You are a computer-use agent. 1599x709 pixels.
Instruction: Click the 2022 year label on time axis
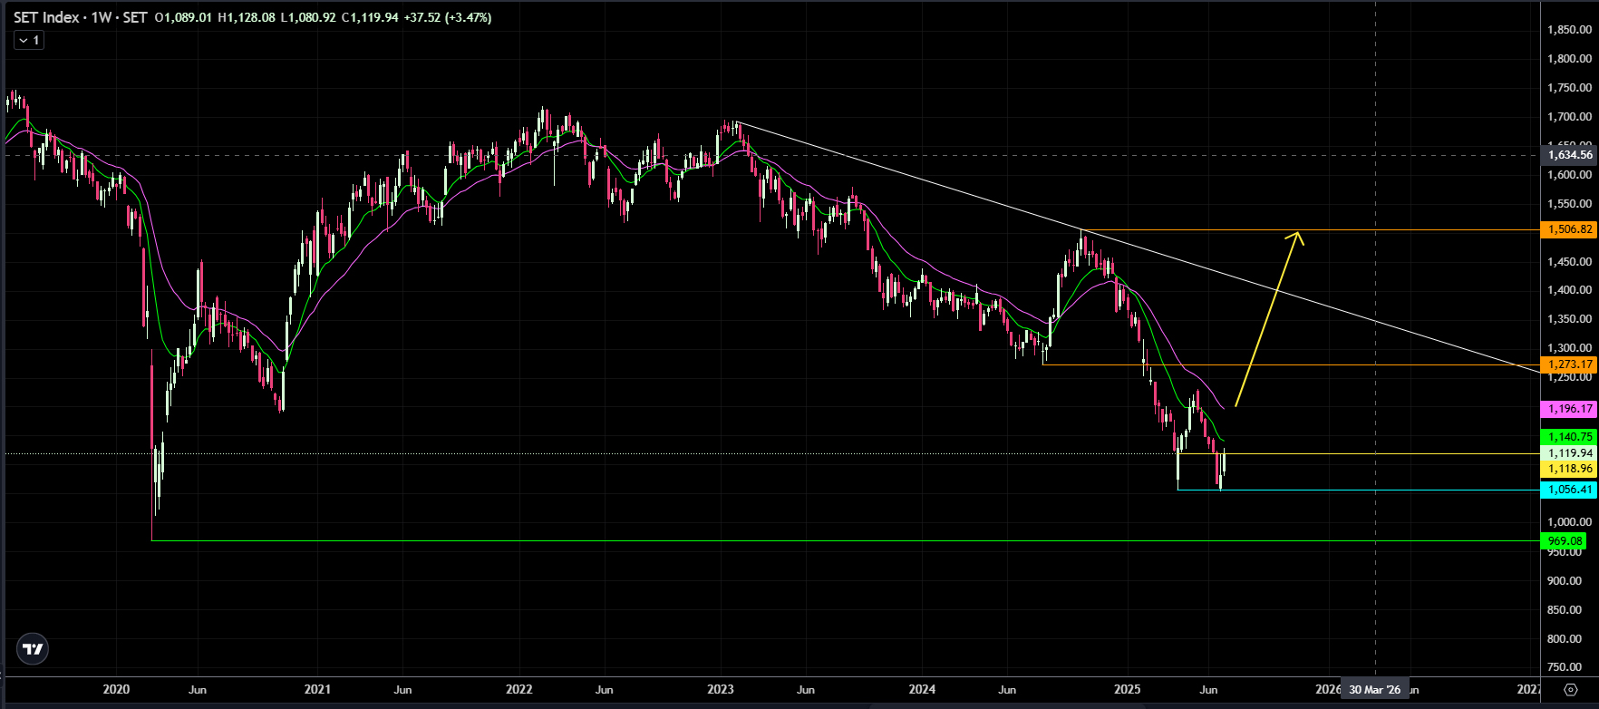tap(518, 690)
